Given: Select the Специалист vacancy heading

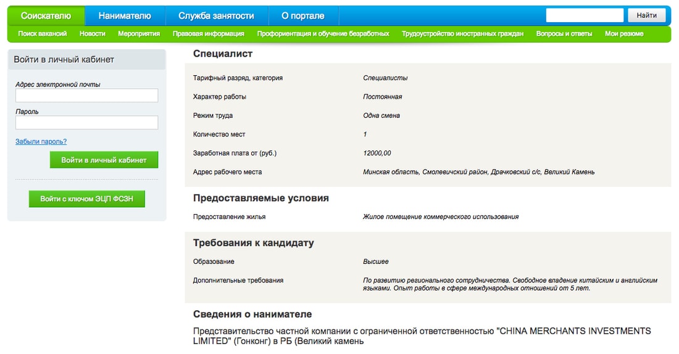Looking at the screenshot, I should click(223, 54).
